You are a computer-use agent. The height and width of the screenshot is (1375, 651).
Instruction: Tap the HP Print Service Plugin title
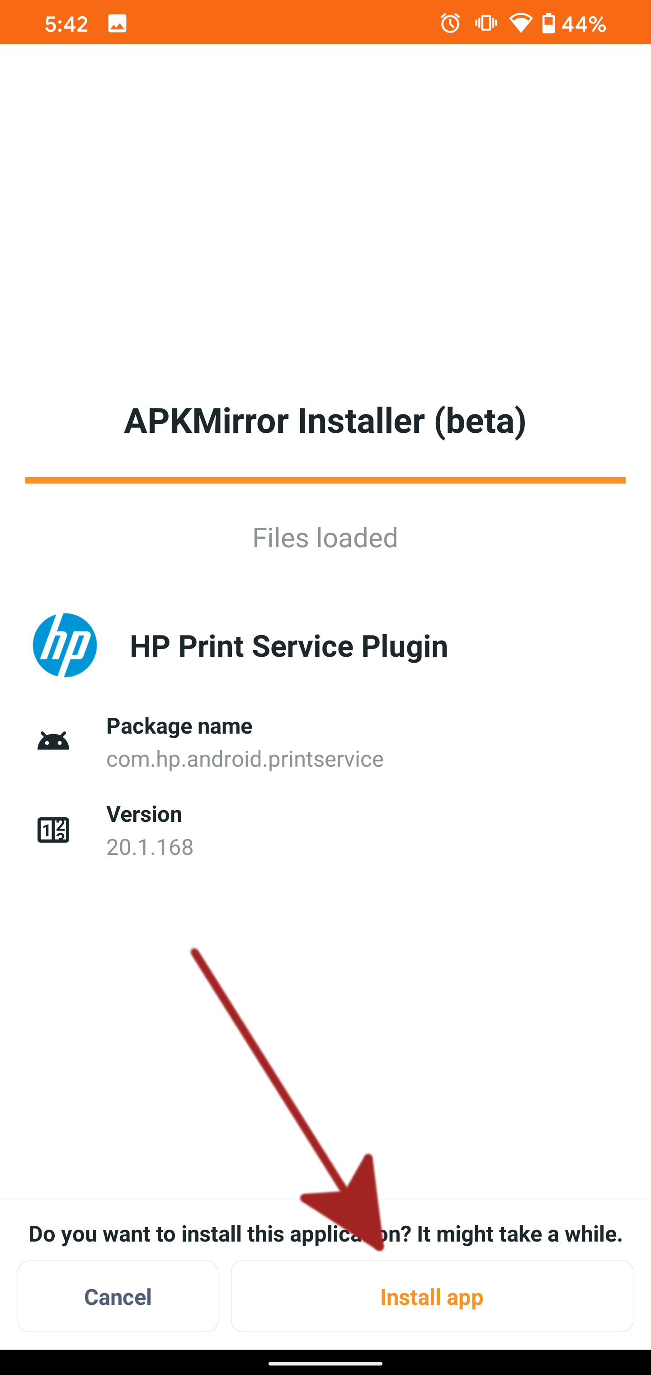point(289,646)
